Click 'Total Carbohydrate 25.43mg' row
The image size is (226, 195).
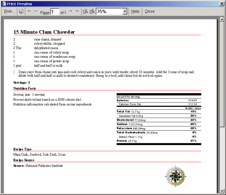[x=159, y=132]
